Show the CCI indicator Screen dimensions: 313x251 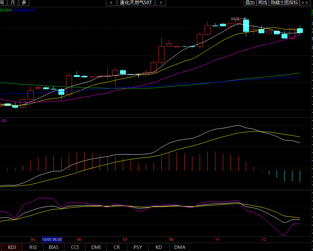75,247
